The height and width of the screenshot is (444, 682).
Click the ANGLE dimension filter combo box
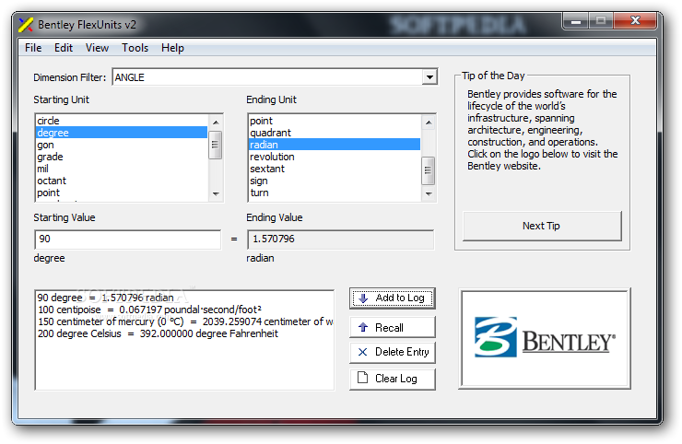pyautogui.click(x=275, y=77)
